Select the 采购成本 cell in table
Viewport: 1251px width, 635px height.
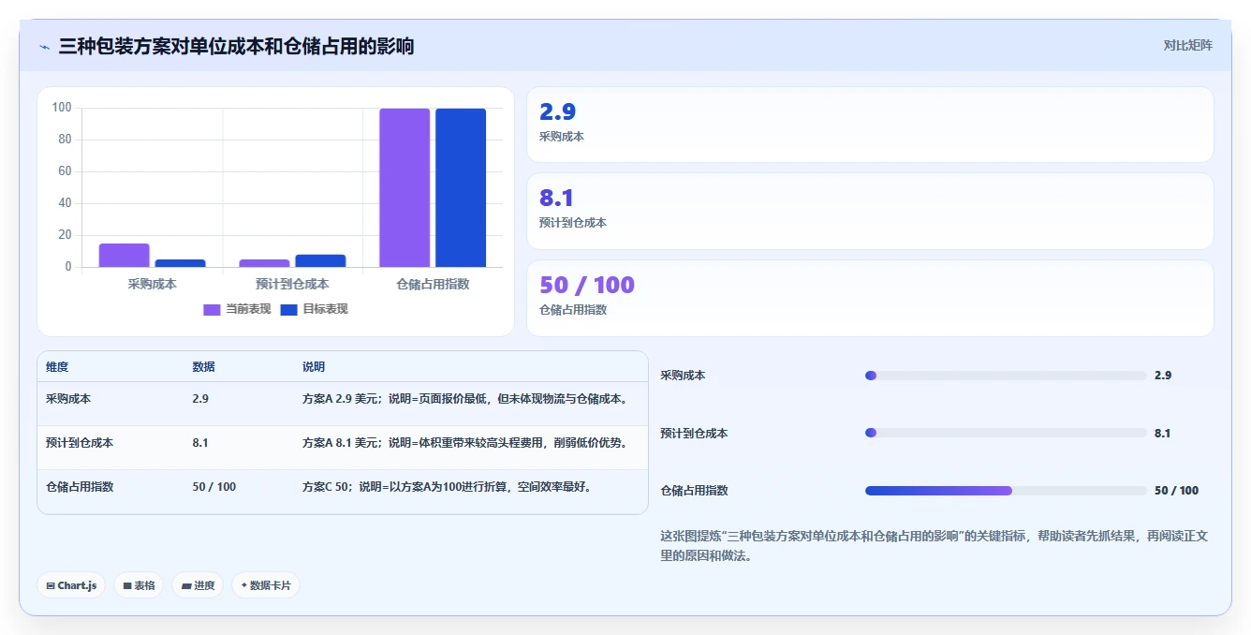tap(68, 399)
